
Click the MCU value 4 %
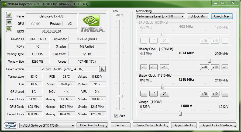click(x=66, y=91)
